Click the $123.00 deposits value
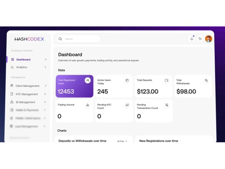Image resolution: width=225 pixels, height=169 pixels. tap(148, 91)
